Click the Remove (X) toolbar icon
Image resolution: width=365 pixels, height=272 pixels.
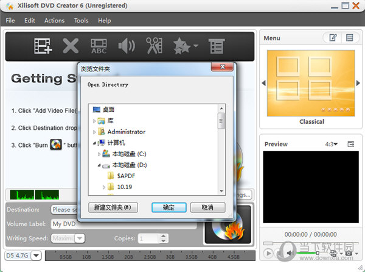click(71, 46)
